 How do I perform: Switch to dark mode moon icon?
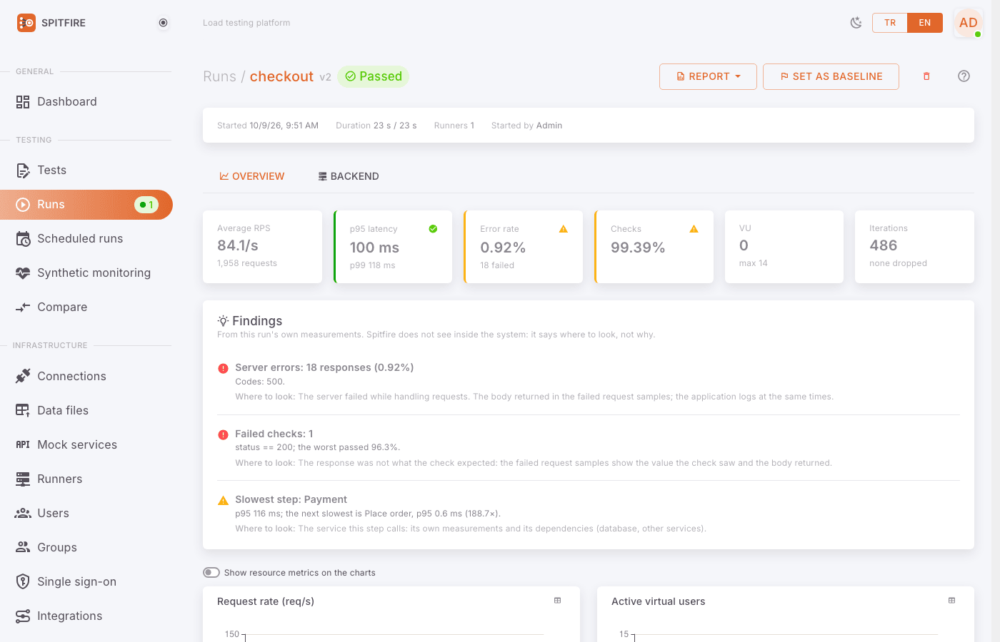point(856,23)
